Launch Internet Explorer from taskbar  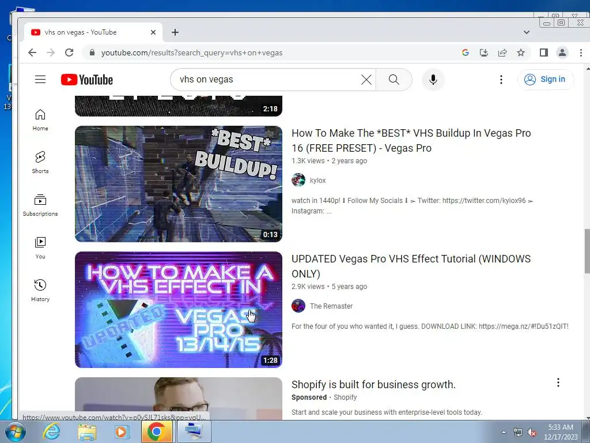51,431
